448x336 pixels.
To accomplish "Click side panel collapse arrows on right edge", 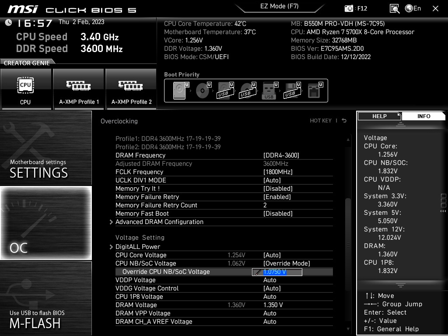I will tap(443, 211).
